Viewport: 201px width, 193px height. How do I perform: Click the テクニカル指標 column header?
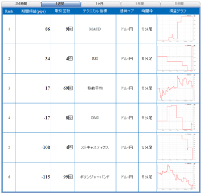point(95,11)
